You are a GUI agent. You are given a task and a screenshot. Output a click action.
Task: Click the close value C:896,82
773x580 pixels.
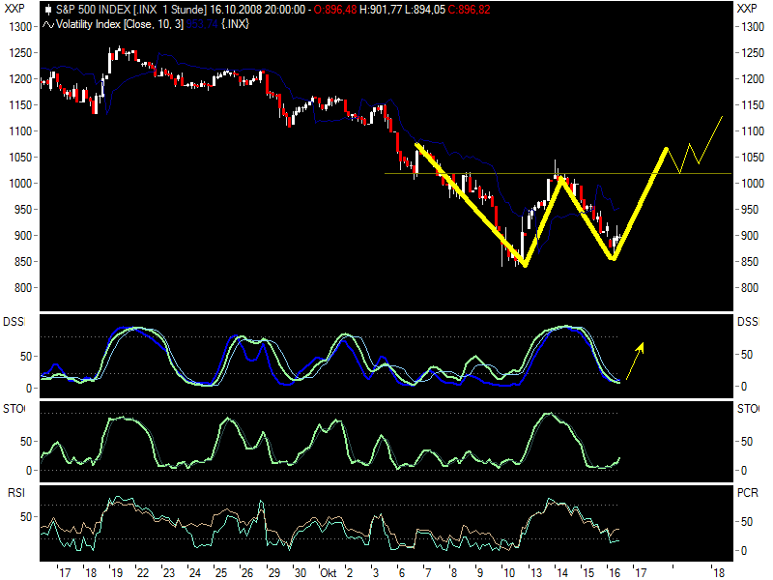pos(470,10)
